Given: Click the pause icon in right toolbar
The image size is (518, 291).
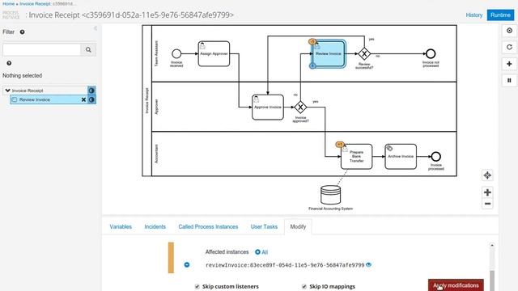Looking at the screenshot, I should [509, 80].
